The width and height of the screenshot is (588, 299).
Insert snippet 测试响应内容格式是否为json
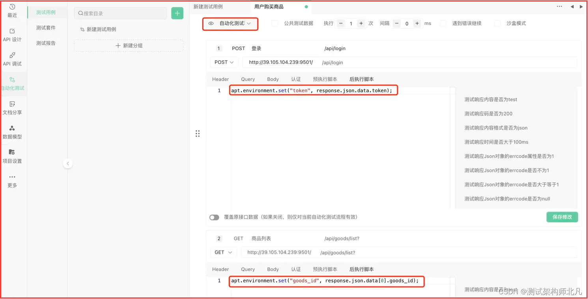pos(496,128)
